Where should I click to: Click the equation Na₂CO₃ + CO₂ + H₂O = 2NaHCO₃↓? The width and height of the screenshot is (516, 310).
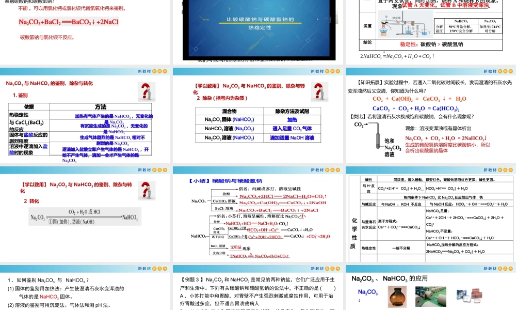pos(446,138)
